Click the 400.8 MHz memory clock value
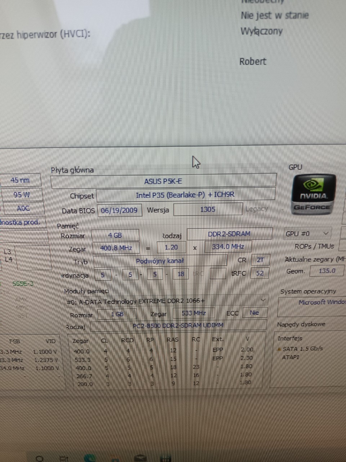The height and width of the screenshot is (462, 346). (x=116, y=248)
